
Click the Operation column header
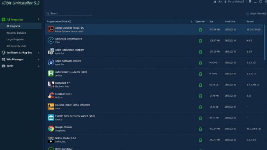[x=200, y=21]
